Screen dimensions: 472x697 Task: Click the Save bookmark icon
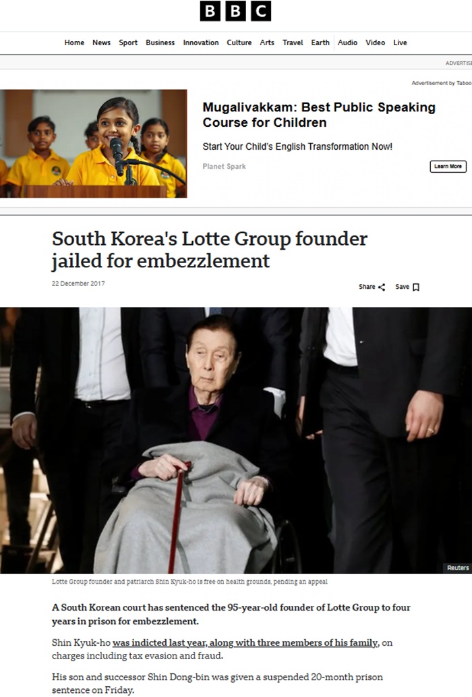[416, 287]
